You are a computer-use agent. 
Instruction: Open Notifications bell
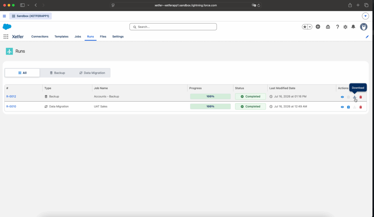tap(353, 27)
